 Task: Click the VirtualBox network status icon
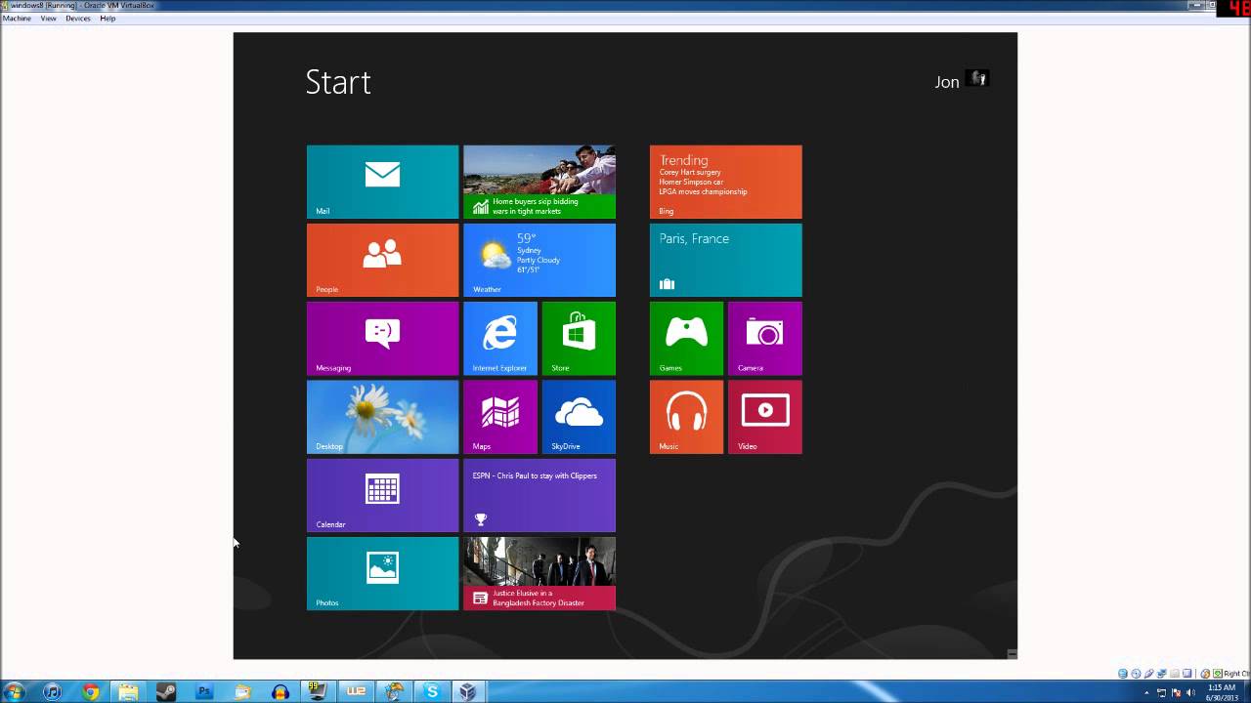point(1161,674)
